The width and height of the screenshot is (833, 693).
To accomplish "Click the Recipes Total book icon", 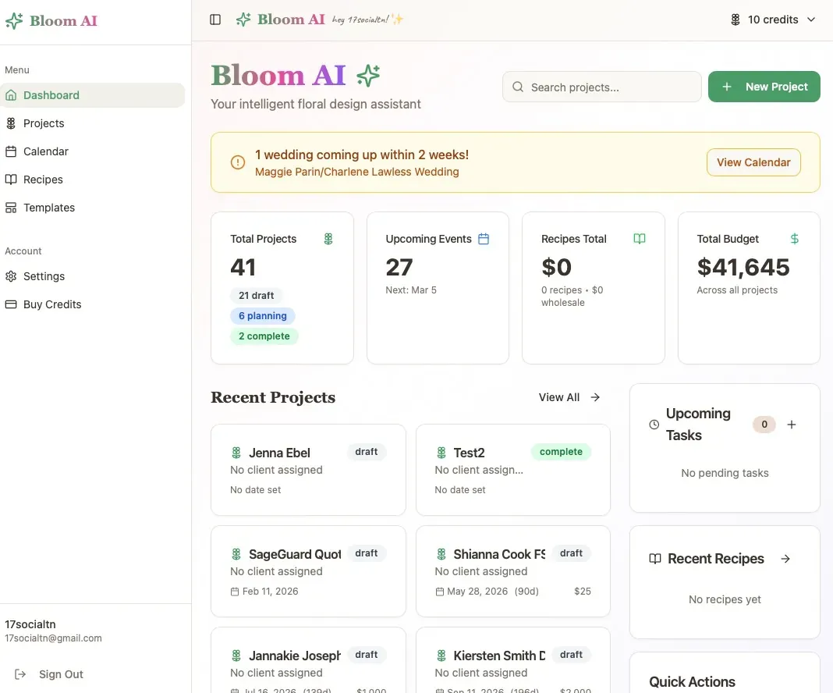I will point(639,239).
